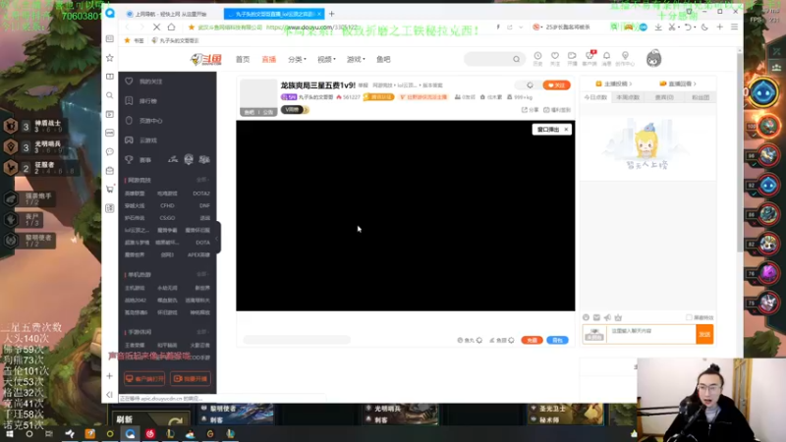Open the history clock icon in Douyu header
The height and width of the screenshot is (442, 786).
coord(537,58)
